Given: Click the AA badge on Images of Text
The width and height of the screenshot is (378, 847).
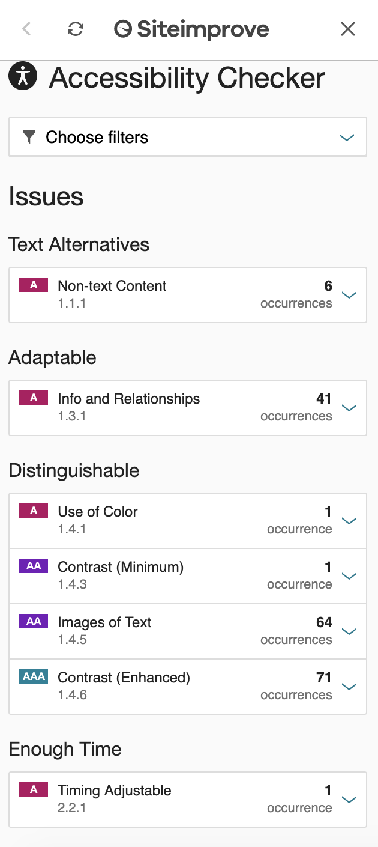Looking at the screenshot, I should coord(33,622).
